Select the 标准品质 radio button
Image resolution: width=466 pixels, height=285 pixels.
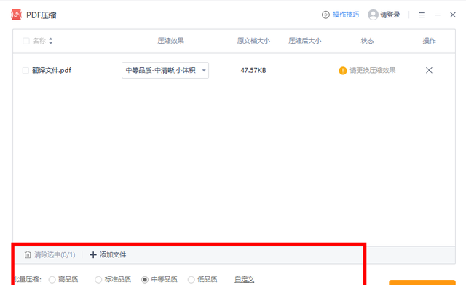[x=98, y=280]
